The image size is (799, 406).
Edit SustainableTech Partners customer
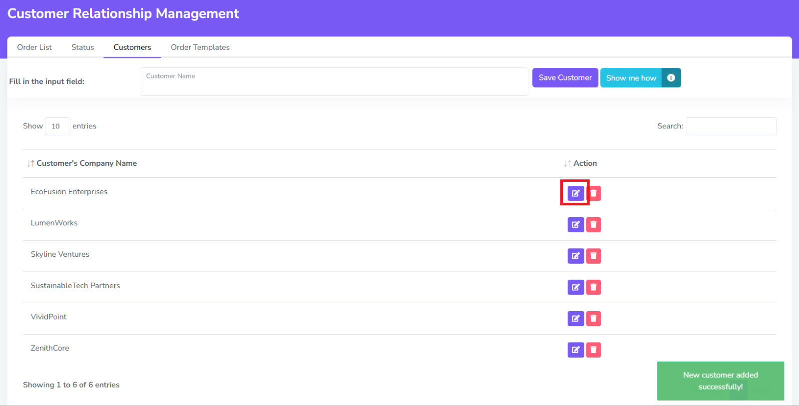[575, 287]
